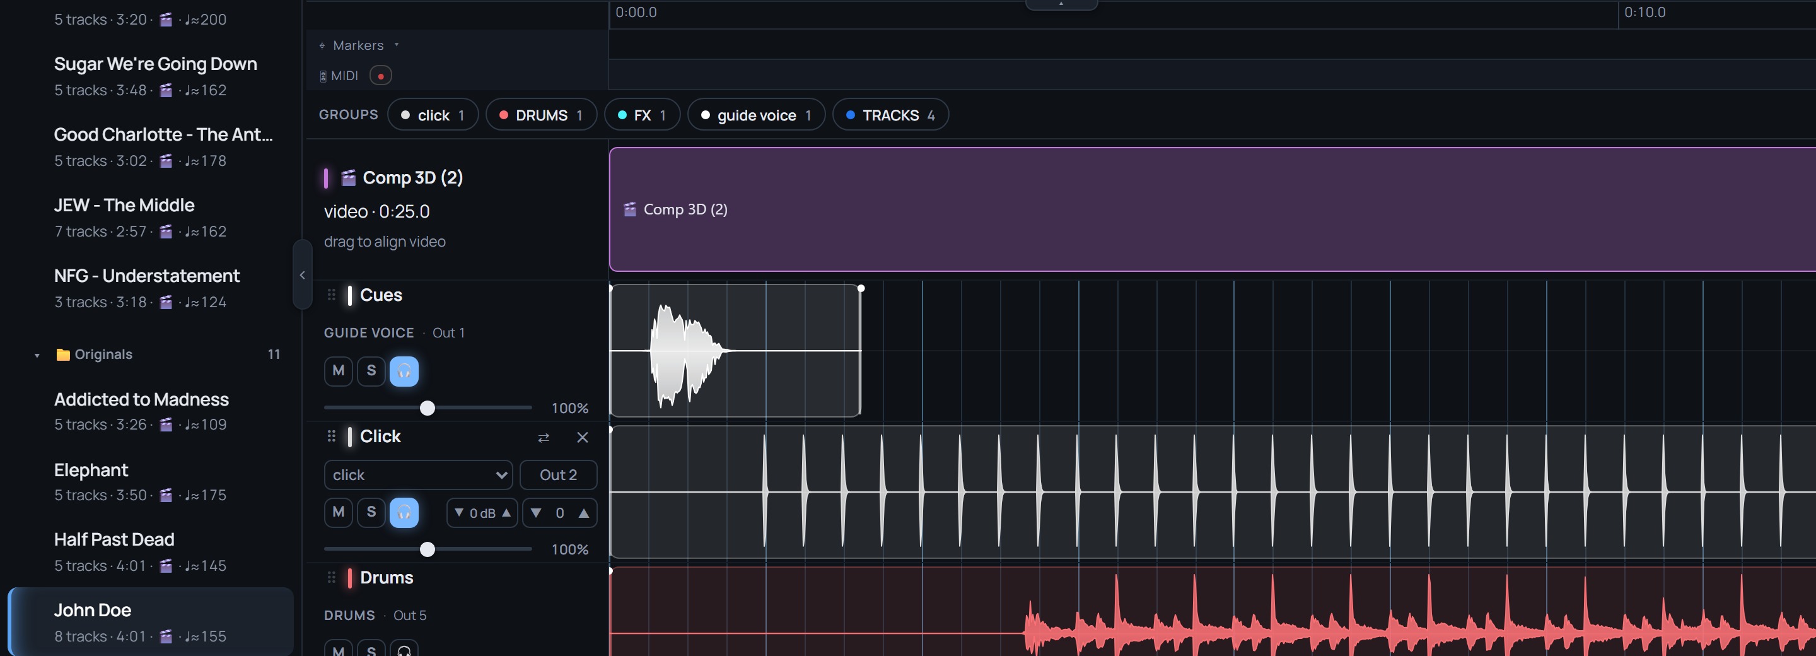Toggle headphone monitoring on Cues track
The height and width of the screenshot is (656, 1816).
point(404,371)
